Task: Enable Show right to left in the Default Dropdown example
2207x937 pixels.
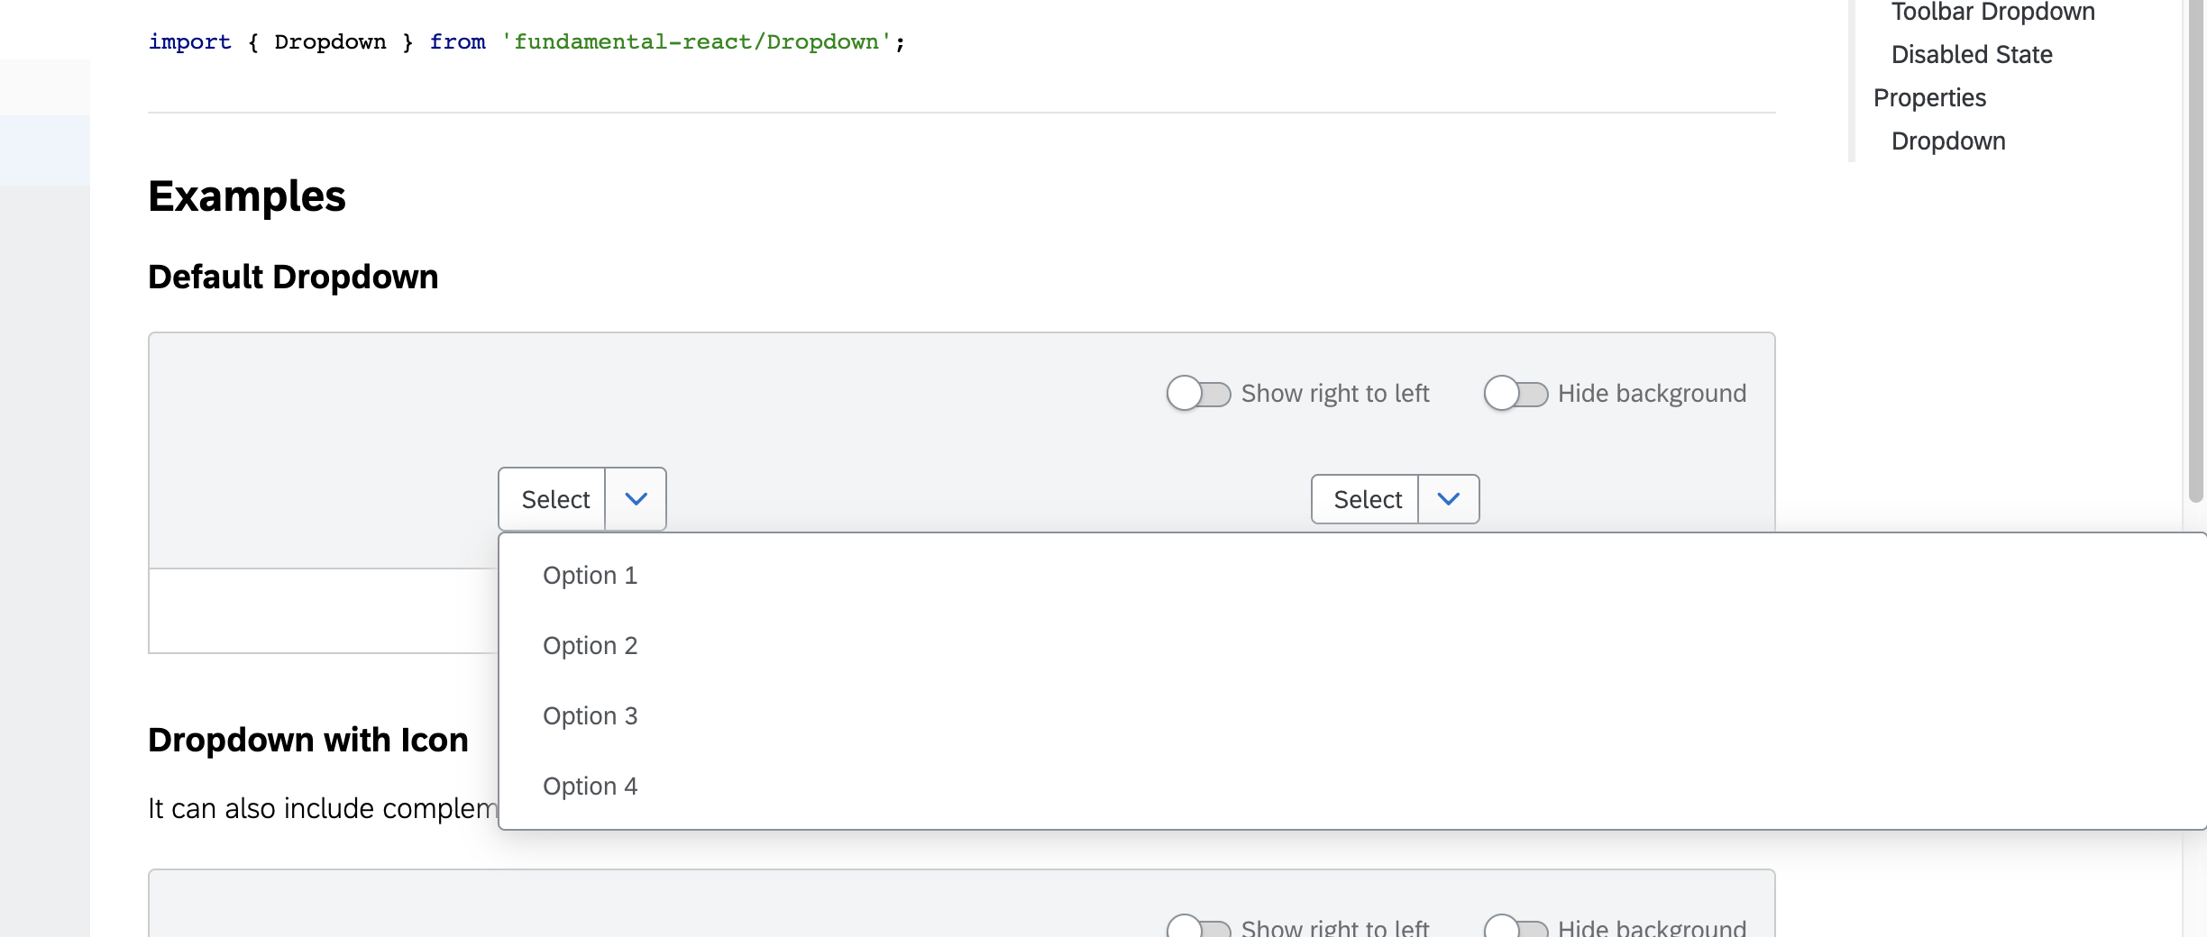Action: [x=1199, y=393]
